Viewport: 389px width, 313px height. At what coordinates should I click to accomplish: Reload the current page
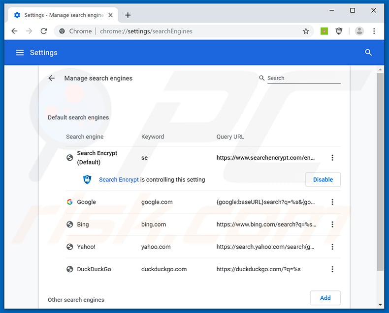pos(44,31)
